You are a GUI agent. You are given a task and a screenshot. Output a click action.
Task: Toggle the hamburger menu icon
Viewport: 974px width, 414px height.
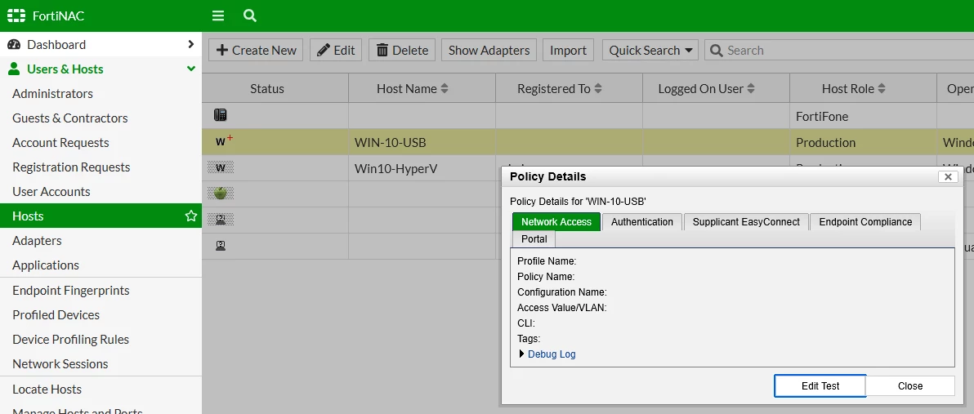pos(218,16)
